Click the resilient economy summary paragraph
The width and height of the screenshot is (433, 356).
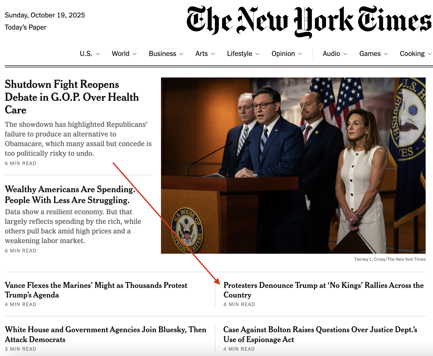pos(73,226)
